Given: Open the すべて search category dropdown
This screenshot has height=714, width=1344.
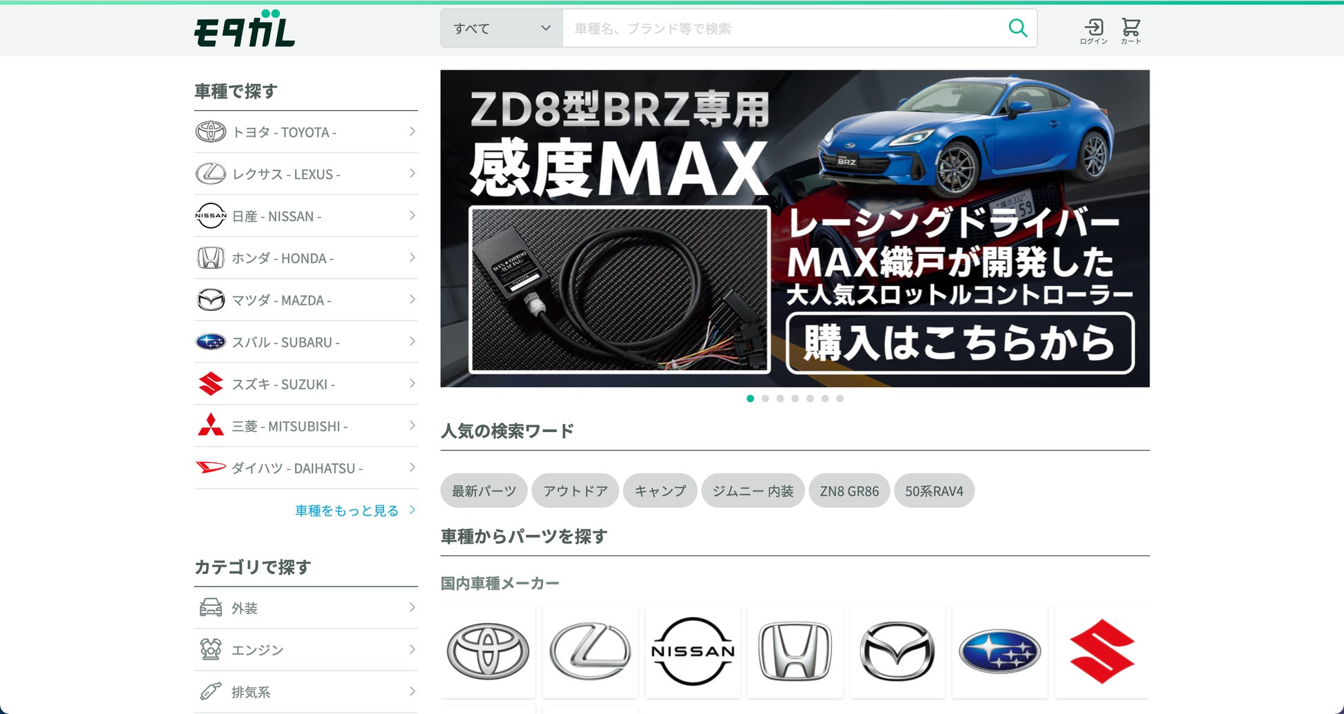Looking at the screenshot, I should [x=501, y=28].
